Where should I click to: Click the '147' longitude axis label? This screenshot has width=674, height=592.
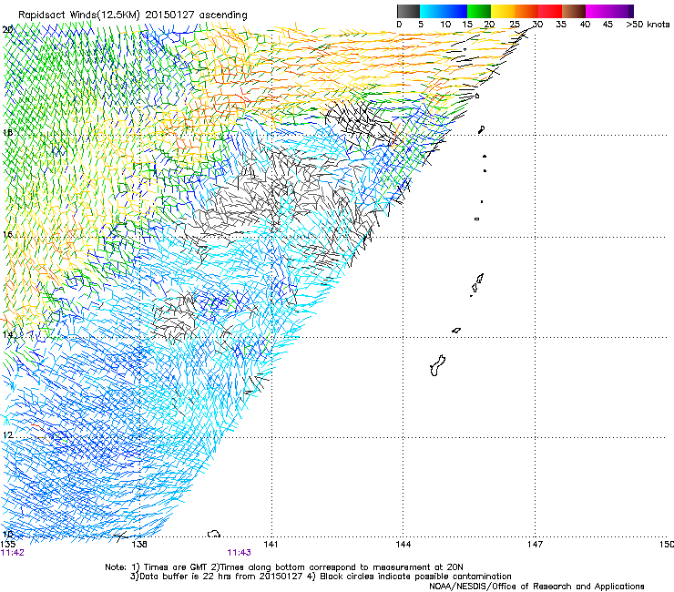535,545
